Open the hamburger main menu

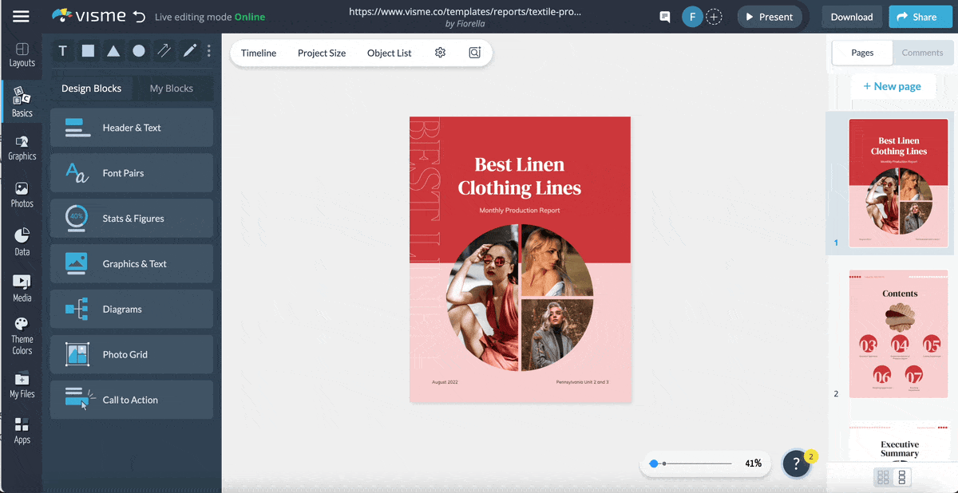(21, 17)
